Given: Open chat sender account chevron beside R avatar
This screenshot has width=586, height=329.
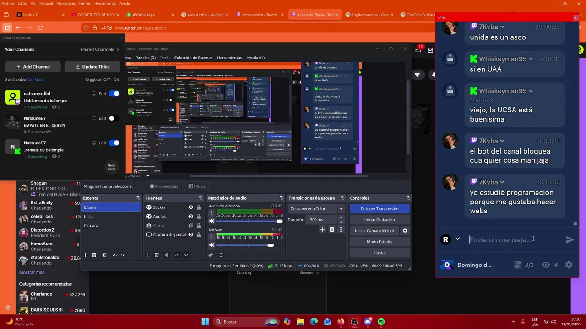Looking at the screenshot, I should click(x=457, y=239).
